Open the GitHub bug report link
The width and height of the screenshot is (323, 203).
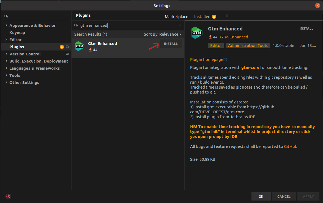click(x=291, y=146)
